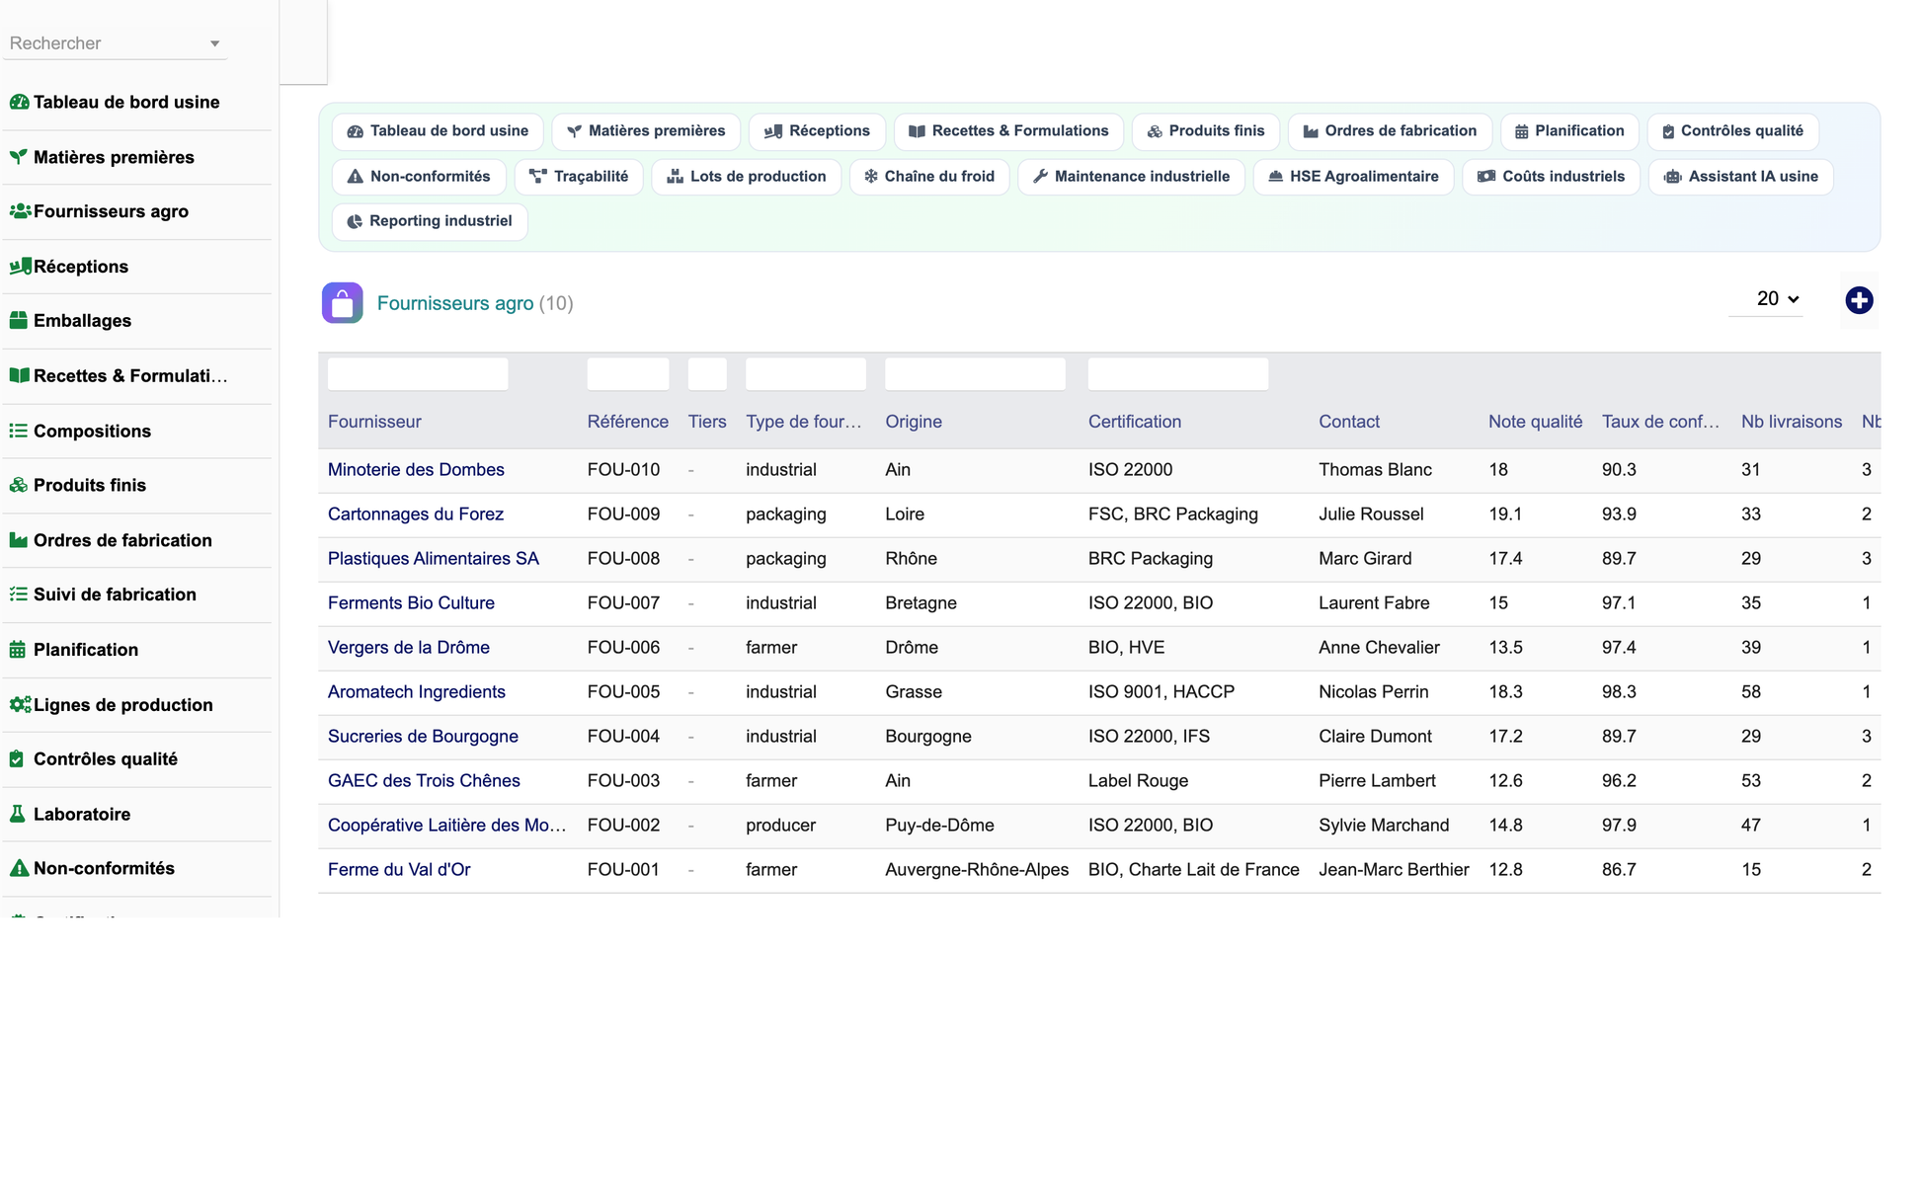Screen dimensions: 1922x1189
Task: Focus the Origine column filter field
Action: click(x=975, y=374)
